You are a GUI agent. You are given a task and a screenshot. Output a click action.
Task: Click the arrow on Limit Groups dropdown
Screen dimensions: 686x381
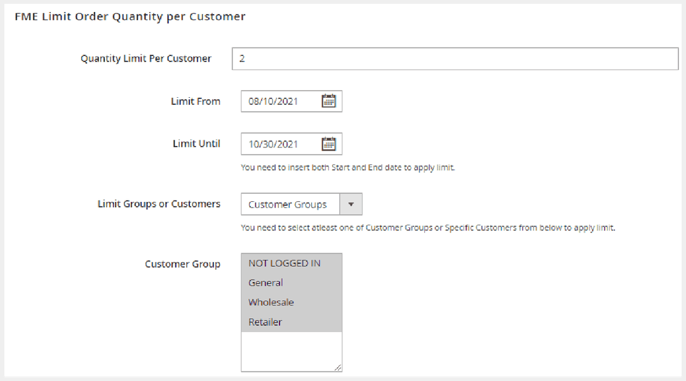(351, 204)
